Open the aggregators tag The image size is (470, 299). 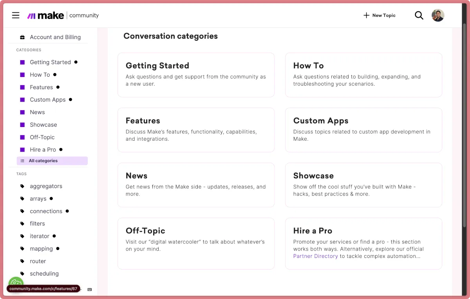pyautogui.click(x=46, y=186)
